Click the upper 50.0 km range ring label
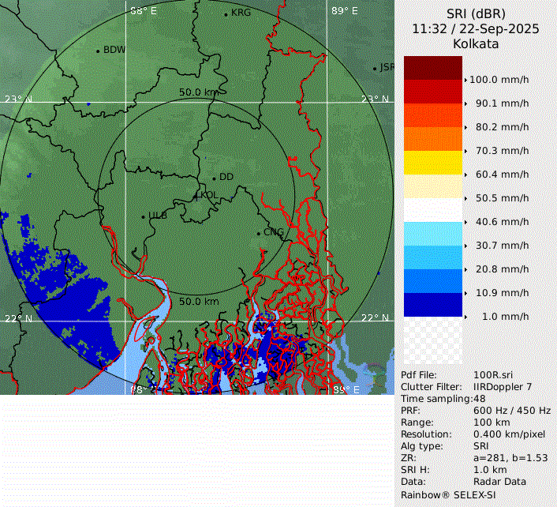Screen dimensions: 557x507 [x=198, y=92]
